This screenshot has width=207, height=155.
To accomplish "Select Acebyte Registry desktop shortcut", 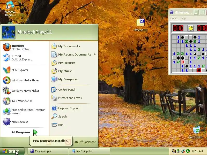I will (10, 9).
